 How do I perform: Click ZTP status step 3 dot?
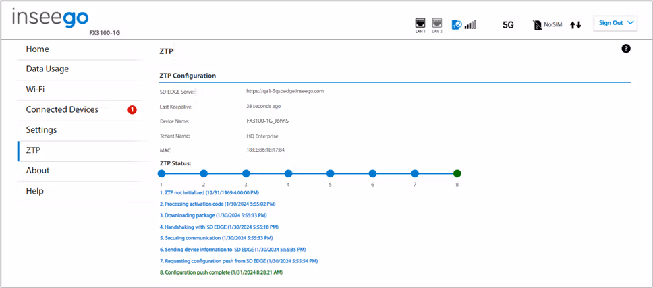(x=246, y=173)
